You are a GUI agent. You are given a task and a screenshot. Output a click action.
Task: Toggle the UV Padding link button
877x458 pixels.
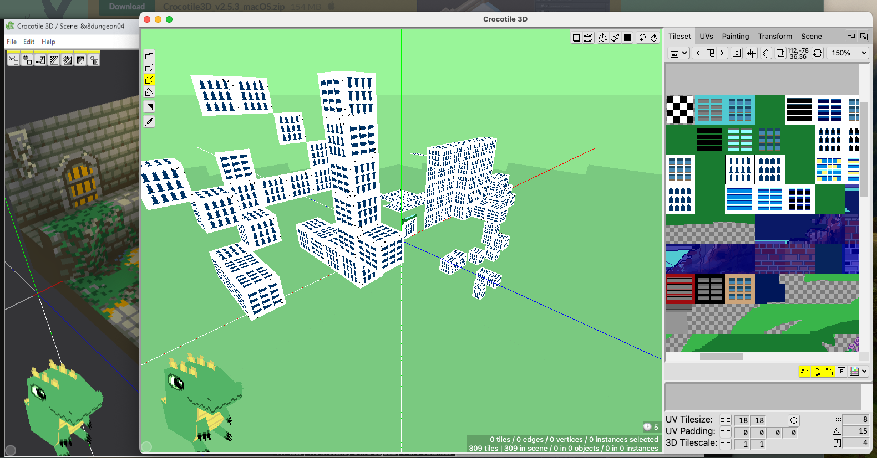[x=726, y=432]
